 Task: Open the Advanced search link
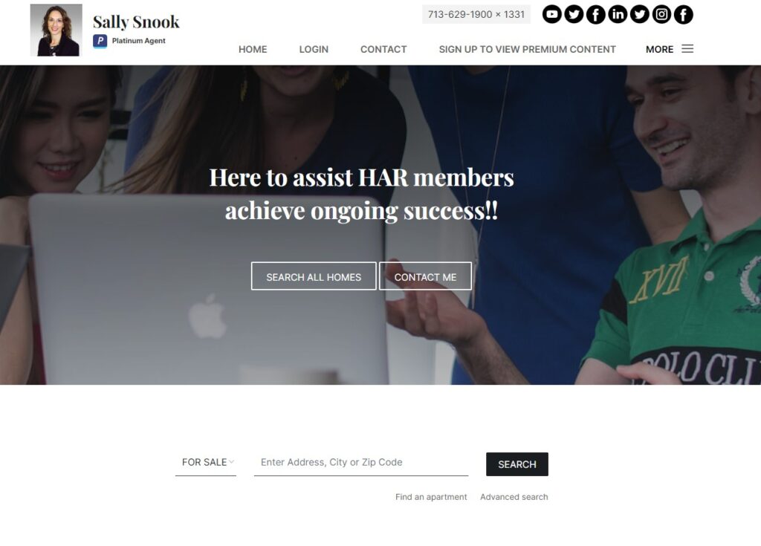[x=514, y=497]
